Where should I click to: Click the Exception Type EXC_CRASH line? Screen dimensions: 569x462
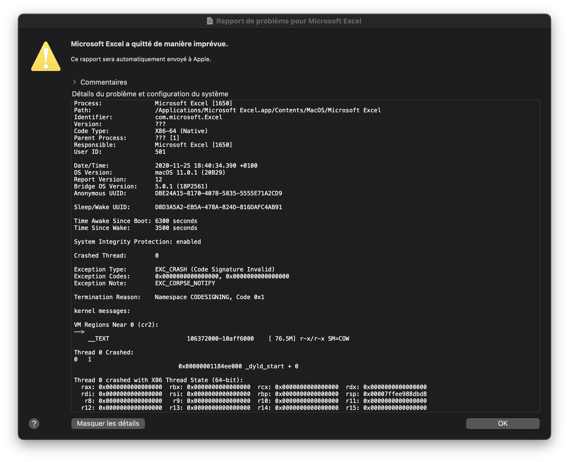(x=214, y=269)
